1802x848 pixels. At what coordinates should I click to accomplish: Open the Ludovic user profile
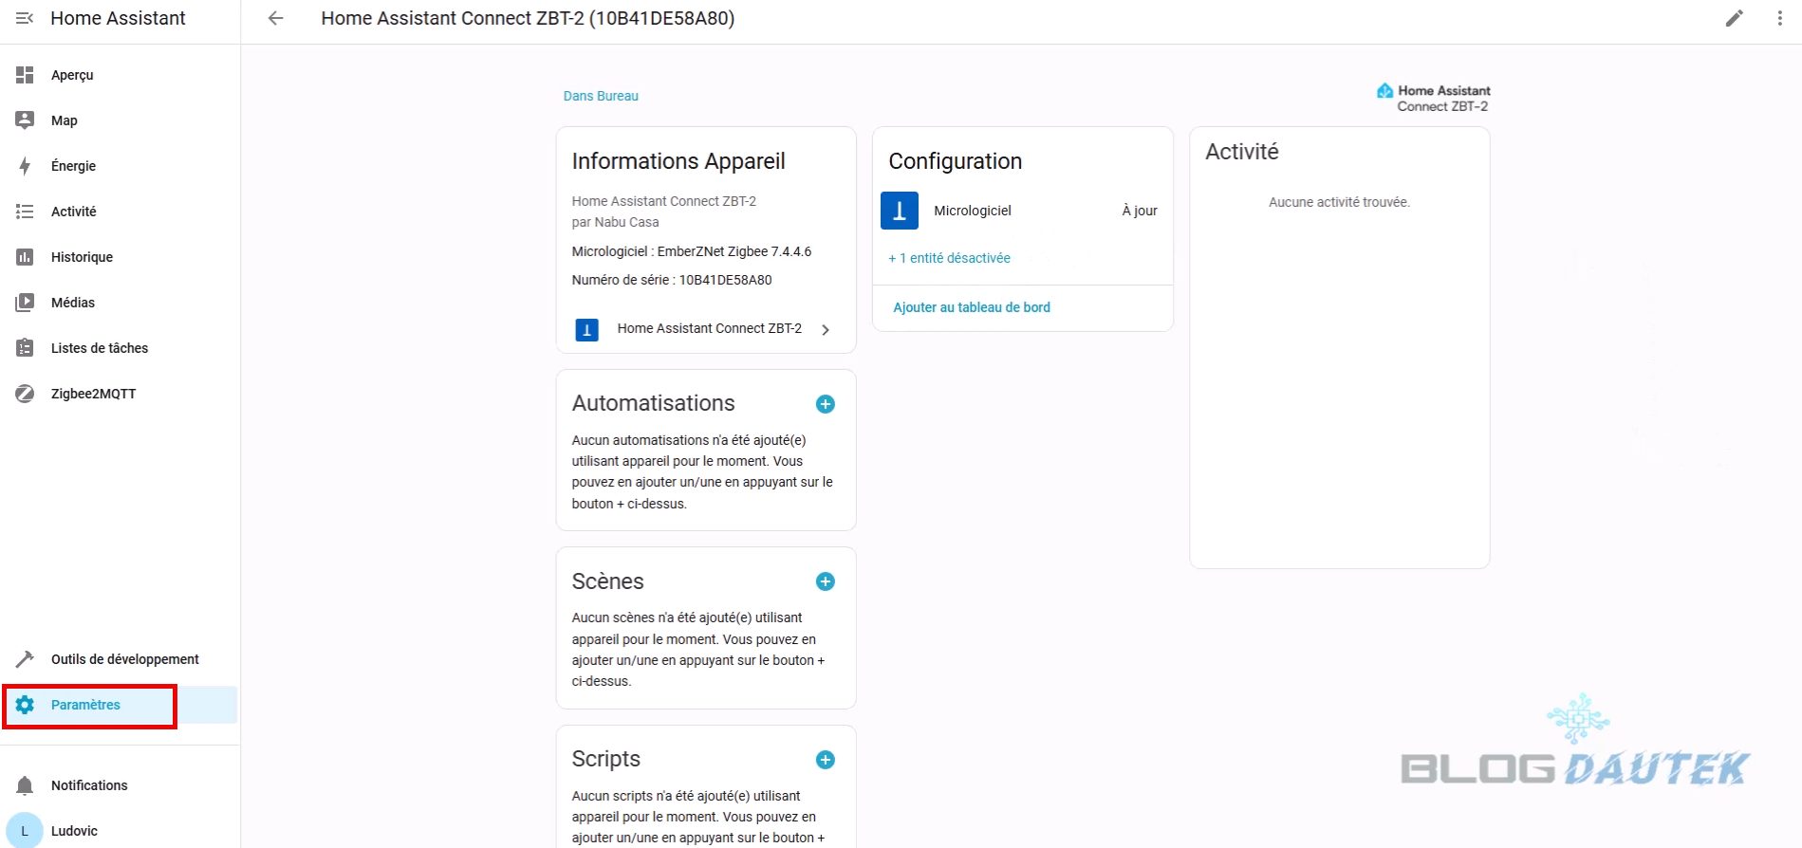point(74,831)
